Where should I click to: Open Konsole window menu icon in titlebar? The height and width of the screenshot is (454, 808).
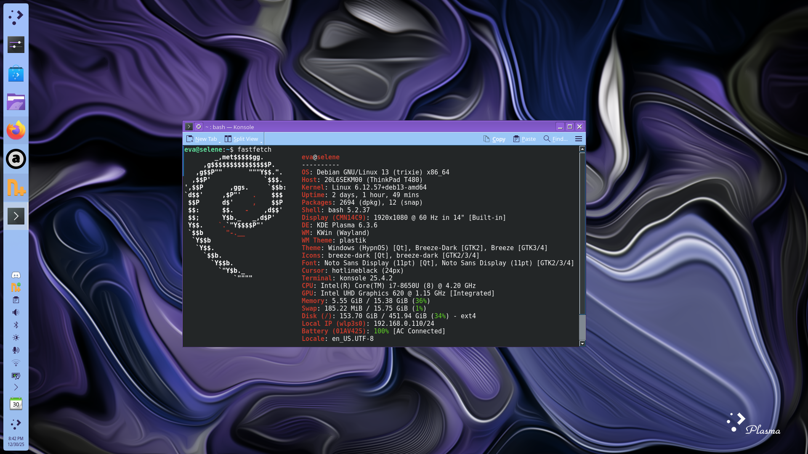189,127
